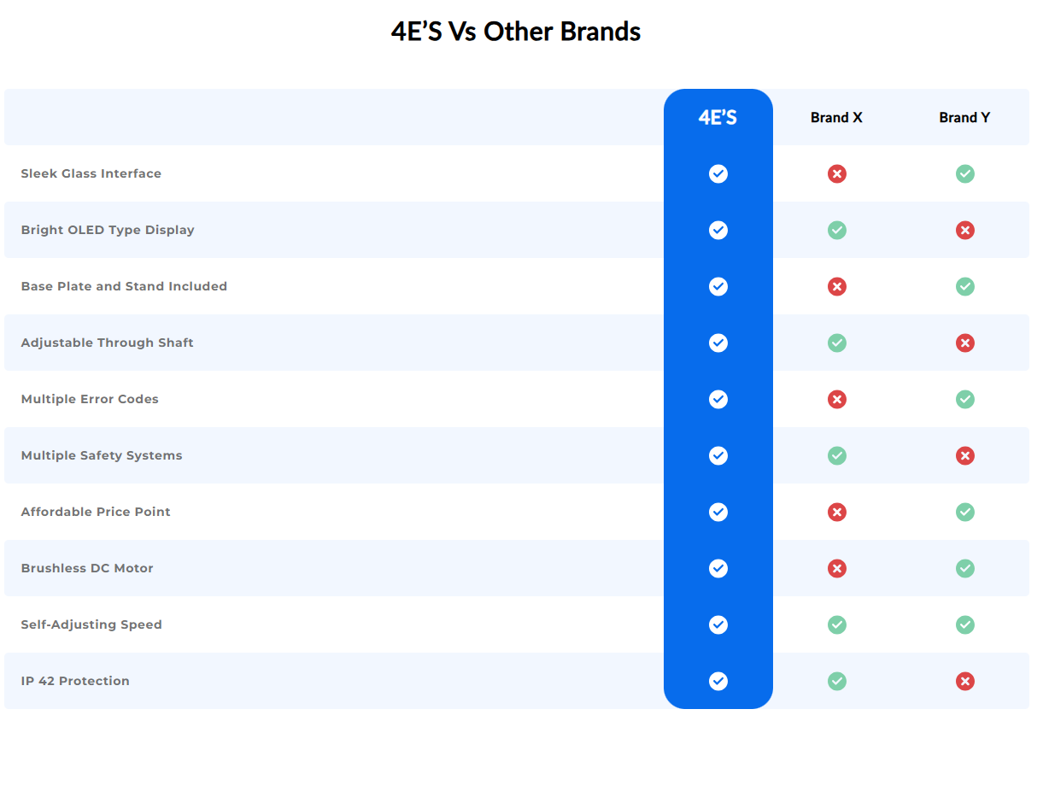1049x803 pixels.
Task: Click the Sleek Glass Interface feature label
Action: (91, 173)
